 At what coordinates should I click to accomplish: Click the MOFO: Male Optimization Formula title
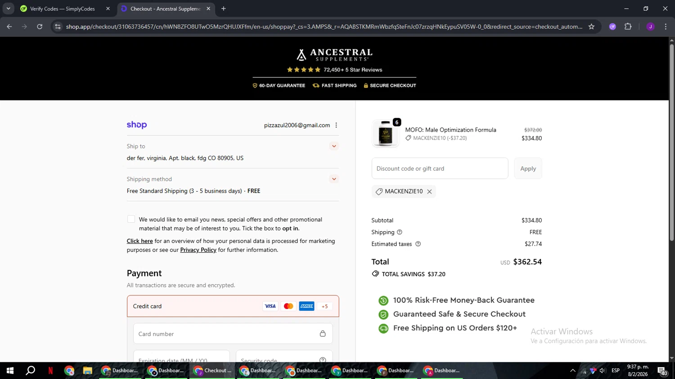click(450, 130)
